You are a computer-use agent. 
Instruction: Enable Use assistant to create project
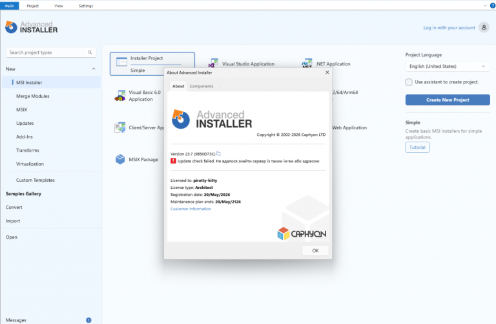coord(409,82)
